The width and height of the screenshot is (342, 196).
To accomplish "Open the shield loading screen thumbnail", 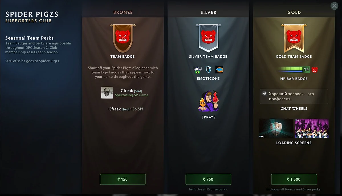I will pos(276,128).
